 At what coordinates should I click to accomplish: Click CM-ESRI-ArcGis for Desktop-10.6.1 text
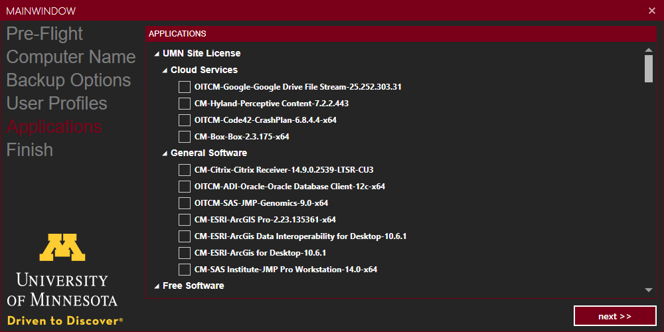click(x=260, y=253)
